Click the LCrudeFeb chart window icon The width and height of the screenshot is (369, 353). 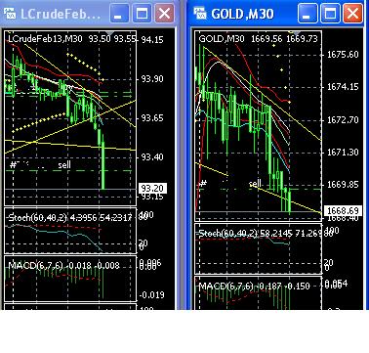coord(10,14)
